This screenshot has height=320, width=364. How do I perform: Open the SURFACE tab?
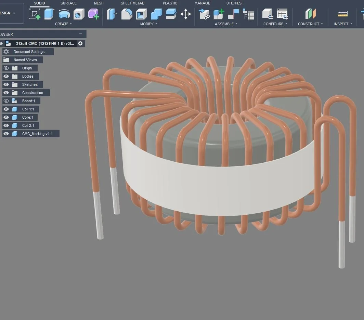point(68,3)
